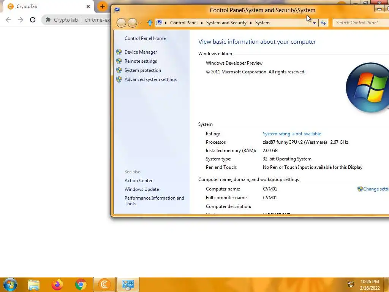Select the Computer name value CVM01
This screenshot has height=292, width=389.
tap(270, 189)
